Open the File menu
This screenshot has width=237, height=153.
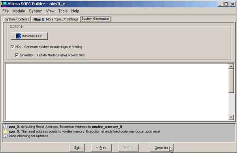[x=6, y=11]
